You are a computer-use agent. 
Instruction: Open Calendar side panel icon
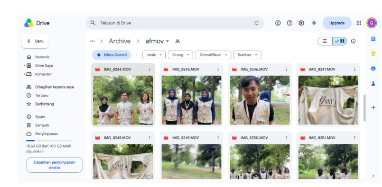(x=373, y=39)
